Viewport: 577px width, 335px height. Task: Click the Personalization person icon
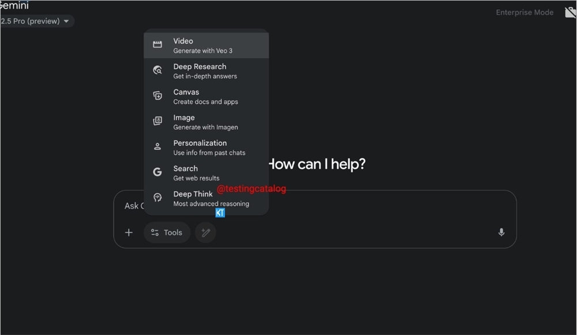tap(157, 146)
